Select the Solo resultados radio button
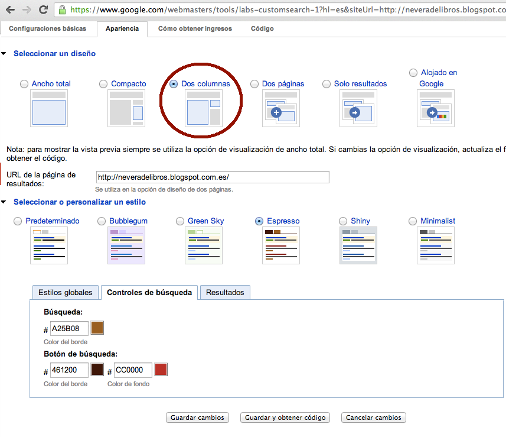The width and height of the screenshot is (506, 437). (327, 84)
